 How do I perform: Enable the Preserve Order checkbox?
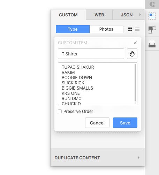click(x=60, y=111)
